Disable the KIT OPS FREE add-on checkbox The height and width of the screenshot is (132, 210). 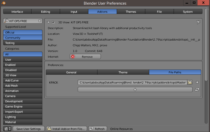click(x=53, y=22)
